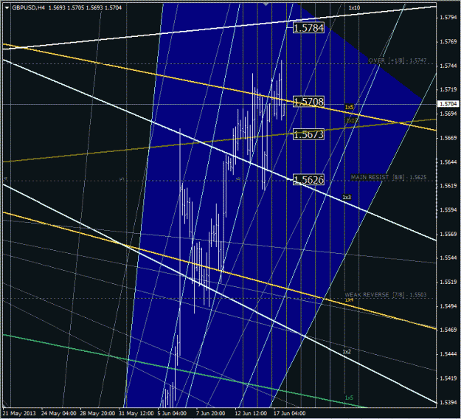
Task: Click the 12 Jun 12:00 time label
Action: (251, 413)
